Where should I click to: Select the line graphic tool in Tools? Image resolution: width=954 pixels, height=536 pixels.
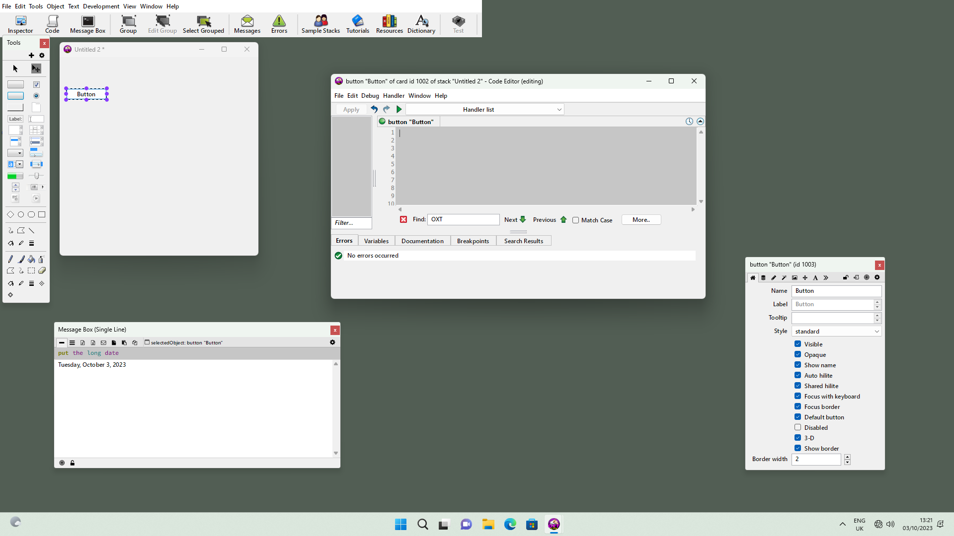pyautogui.click(x=32, y=230)
